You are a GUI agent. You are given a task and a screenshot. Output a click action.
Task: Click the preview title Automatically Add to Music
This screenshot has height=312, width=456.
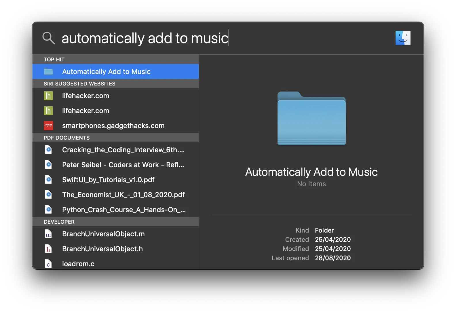coord(311,172)
